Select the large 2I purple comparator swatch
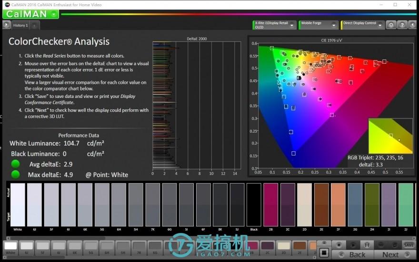The height and width of the screenshot is (262, 419). (389, 204)
